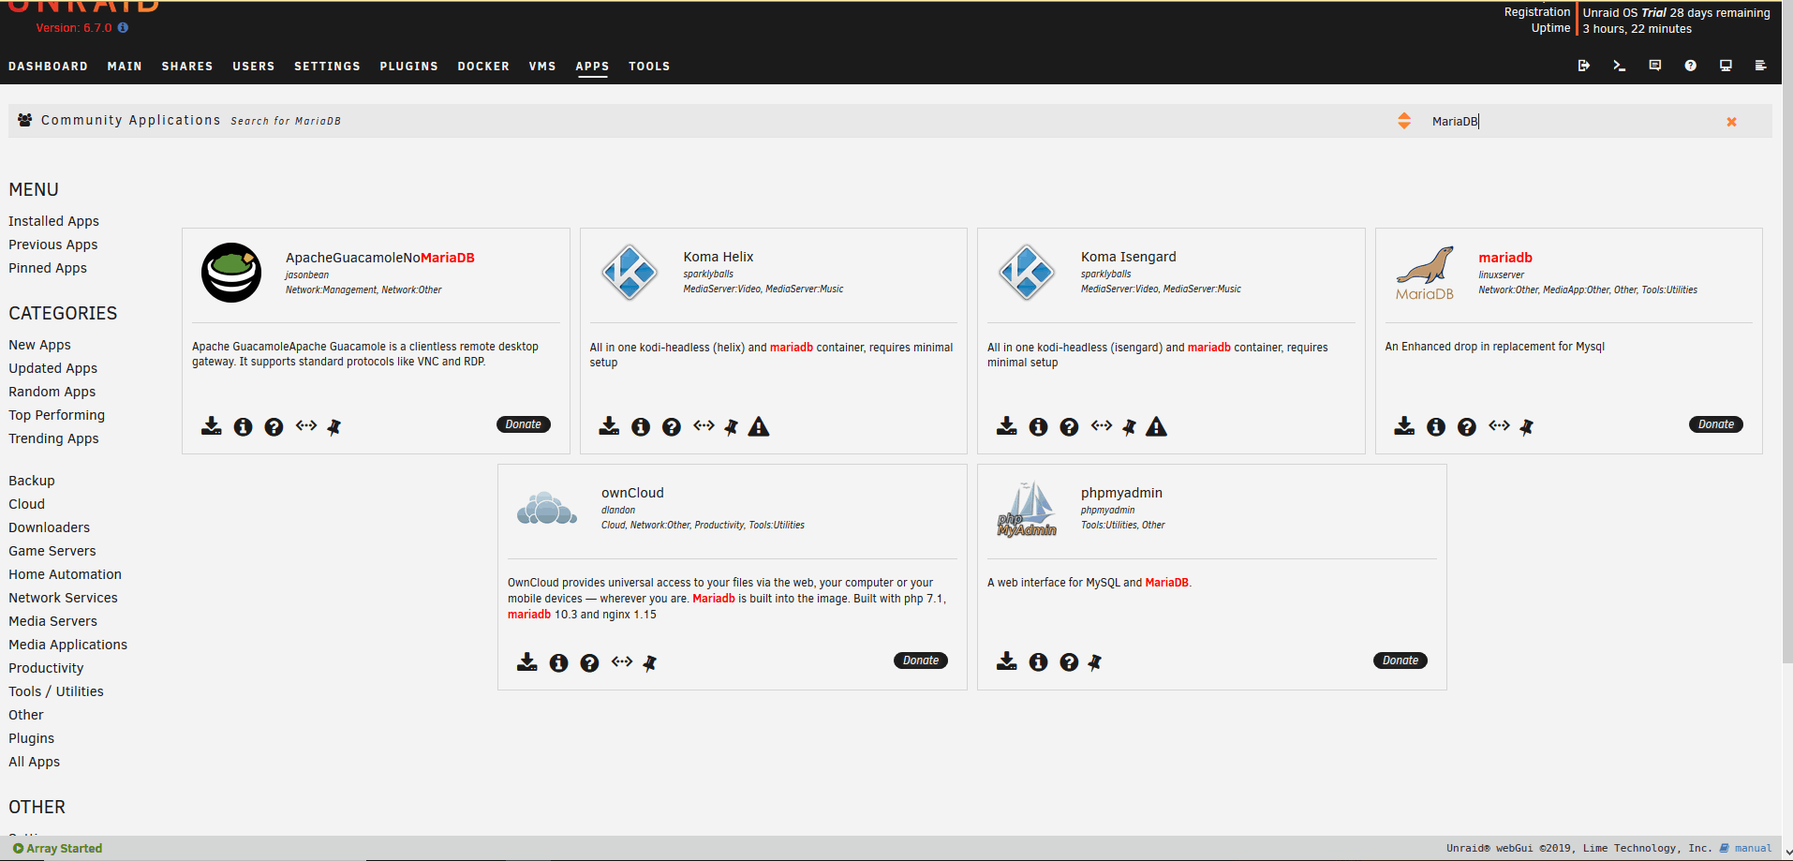
Task: Switch to the Docker tab
Action: 483,67
